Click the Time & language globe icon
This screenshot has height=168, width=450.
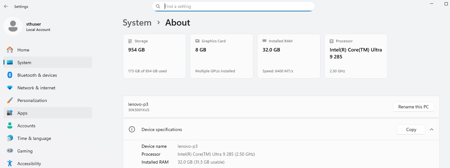(x=10, y=138)
